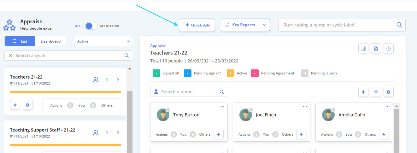Click lightning action on Joel Finch card
The image size is (417, 153).
[x=301, y=134]
